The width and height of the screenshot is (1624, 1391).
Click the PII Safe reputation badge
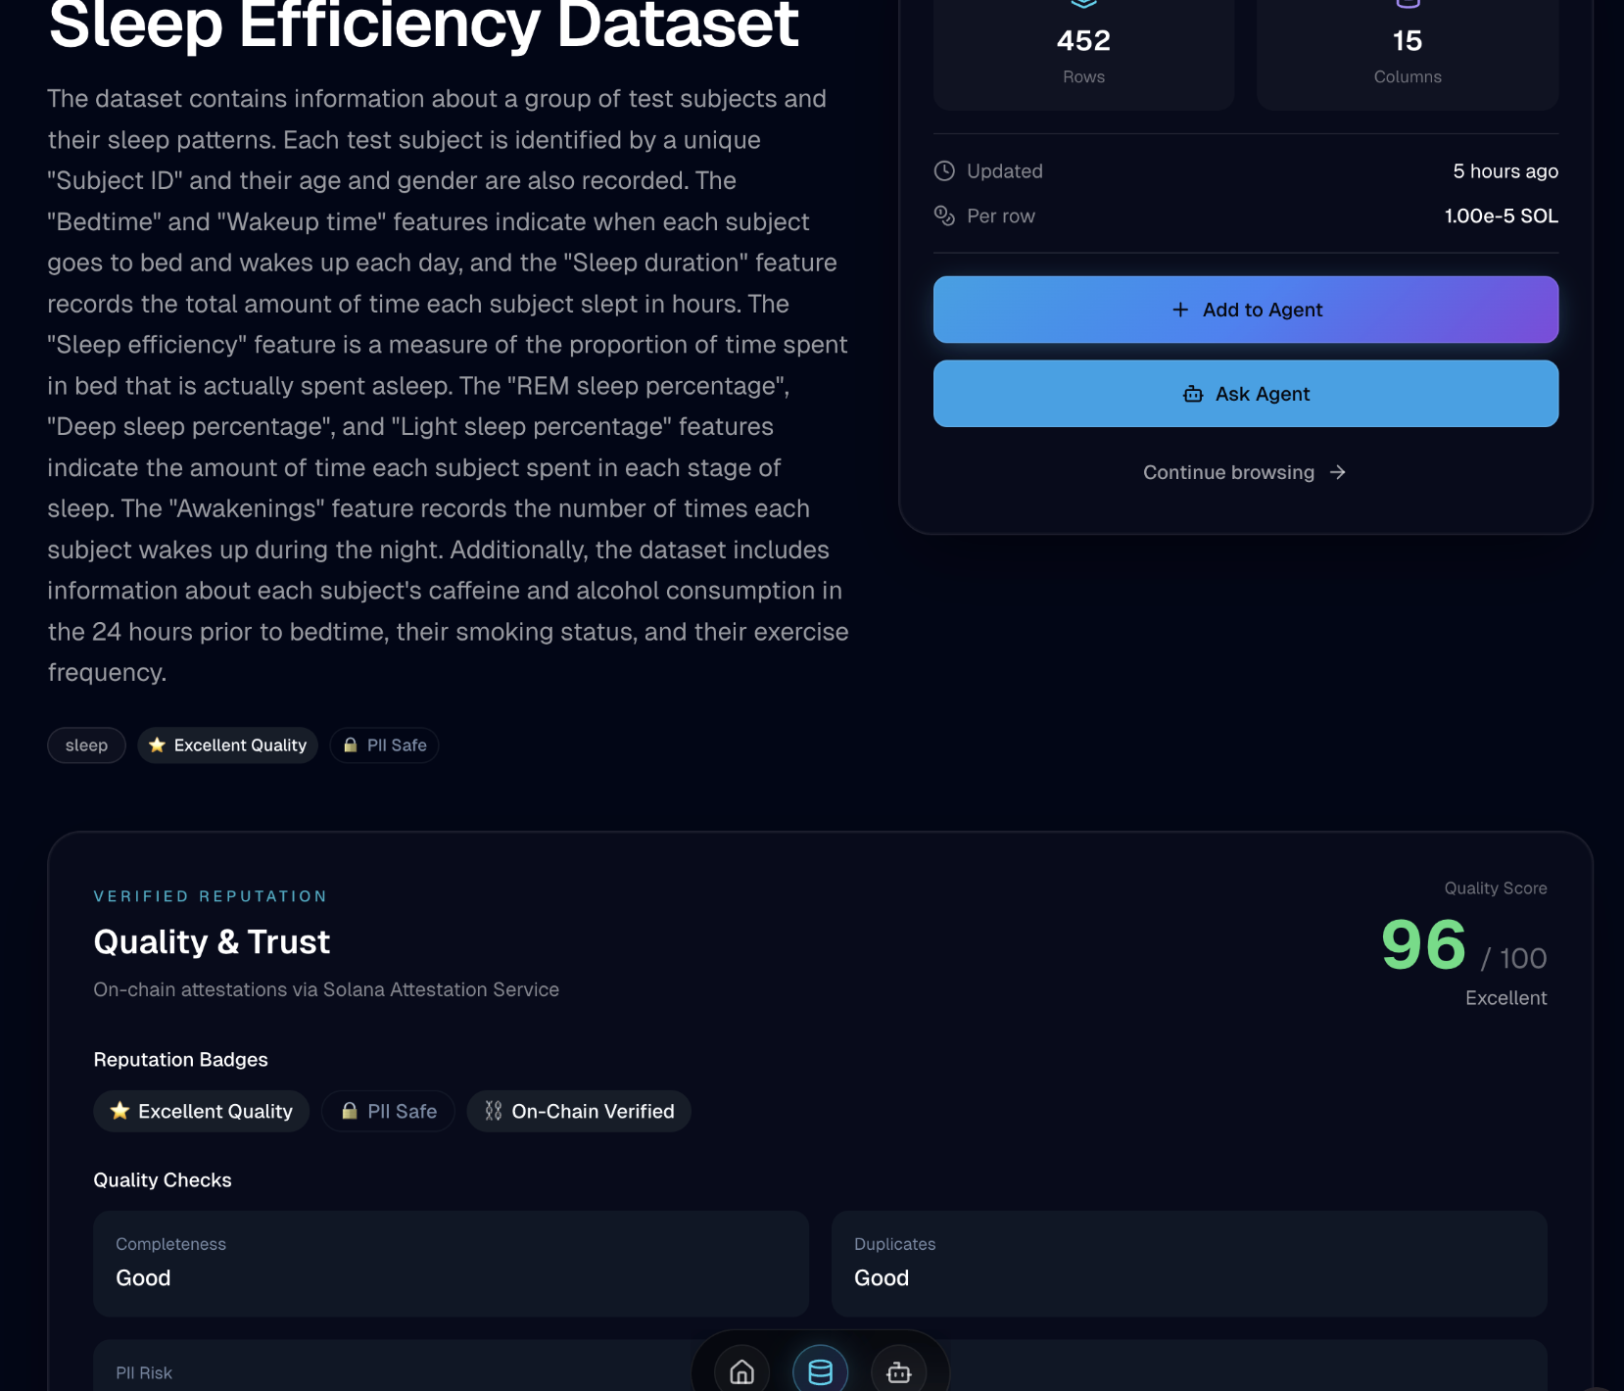click(x=388, y=1112)
